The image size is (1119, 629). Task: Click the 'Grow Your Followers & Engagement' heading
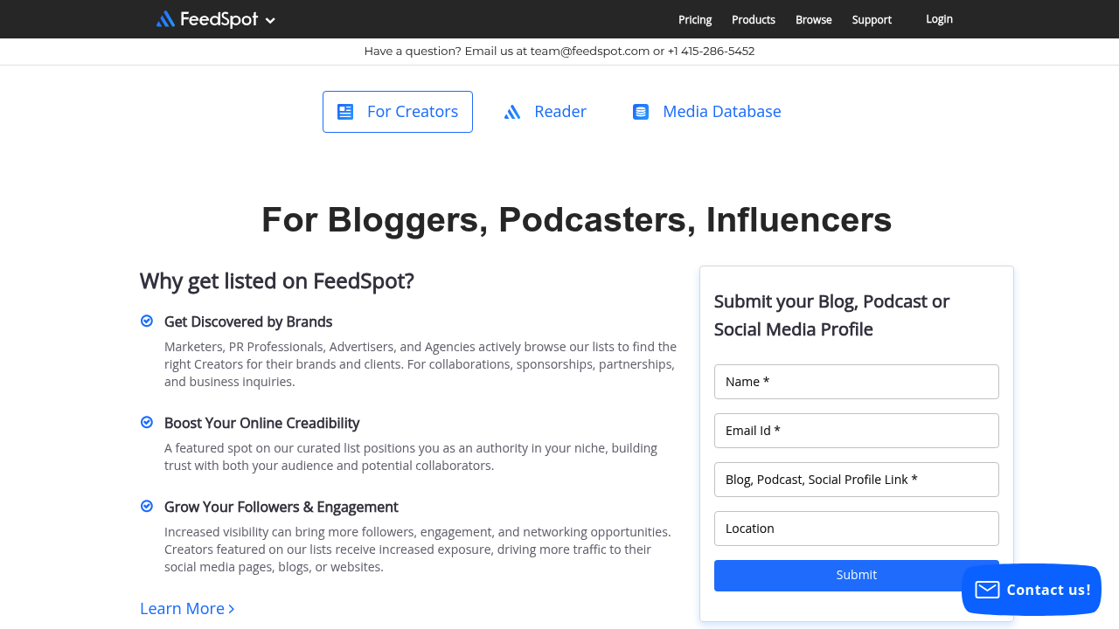pos(281,507)
